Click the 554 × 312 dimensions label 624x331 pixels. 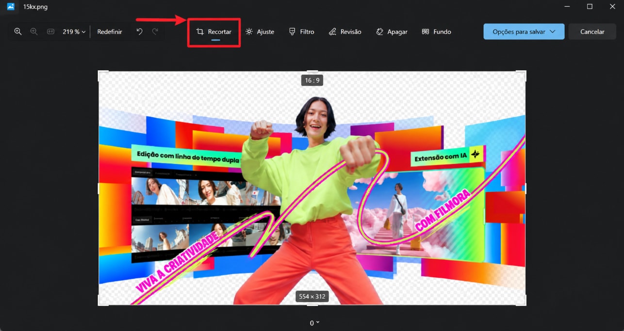pyautogui.click(x=312, y=296)
